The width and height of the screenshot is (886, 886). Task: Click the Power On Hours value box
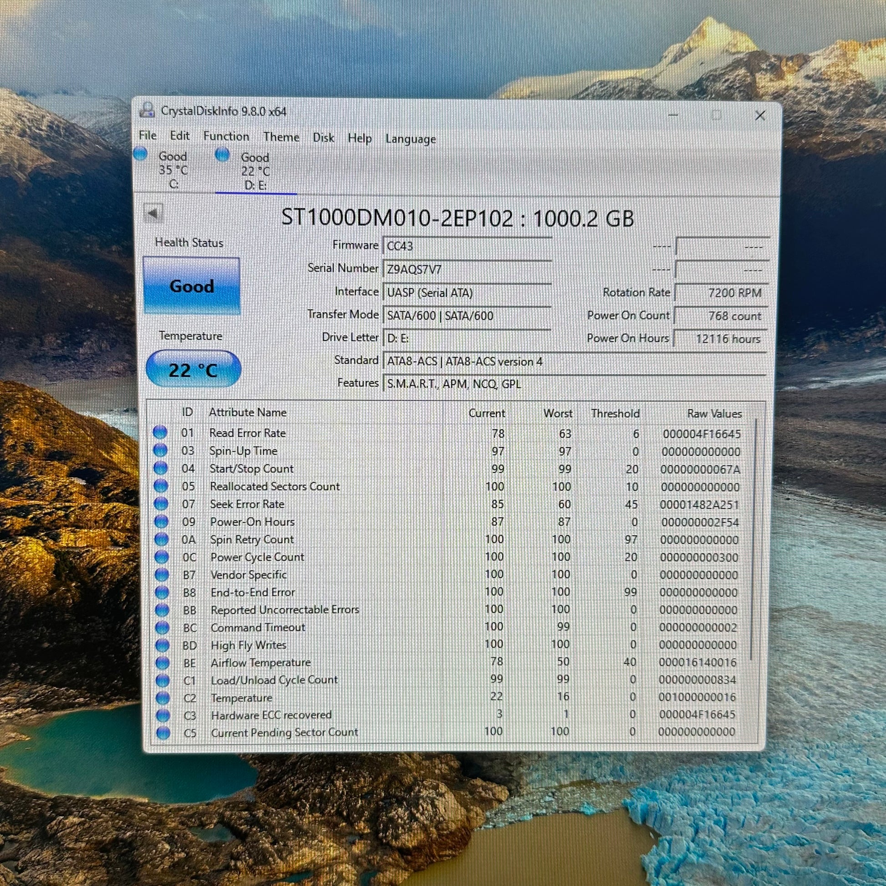[721, 338]
